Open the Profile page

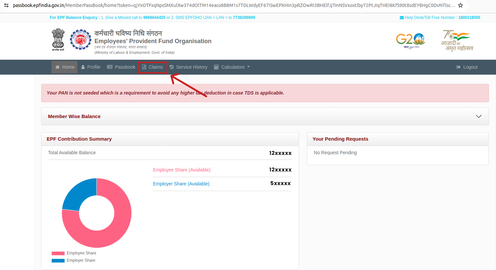click(x=91, y=67)
